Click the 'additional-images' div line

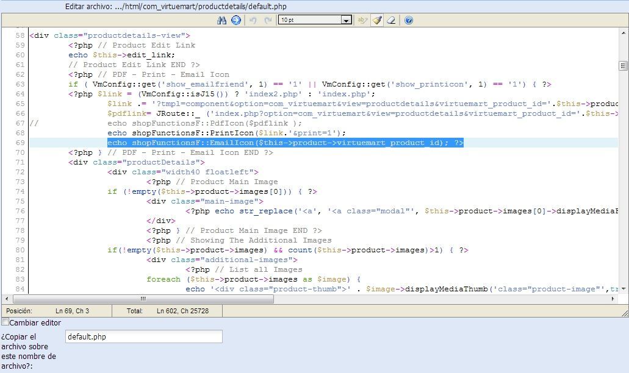point(222,260)
